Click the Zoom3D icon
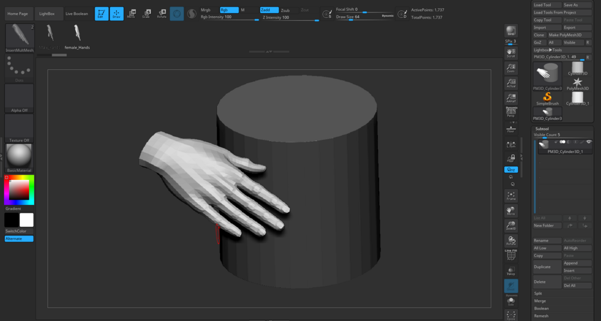The width and height of the screenshot is (601, 321). (x=511, y=225)
